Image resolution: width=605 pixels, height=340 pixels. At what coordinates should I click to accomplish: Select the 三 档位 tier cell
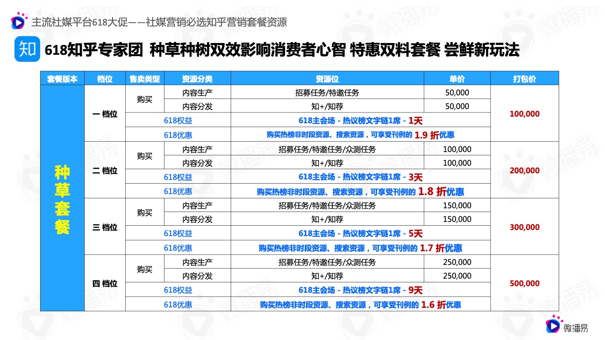104,227
